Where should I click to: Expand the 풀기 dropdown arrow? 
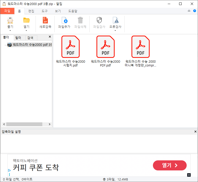point(10,31)
